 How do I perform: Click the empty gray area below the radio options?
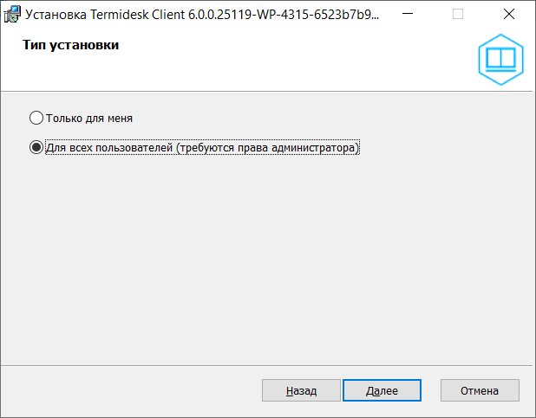coord(260,260)
